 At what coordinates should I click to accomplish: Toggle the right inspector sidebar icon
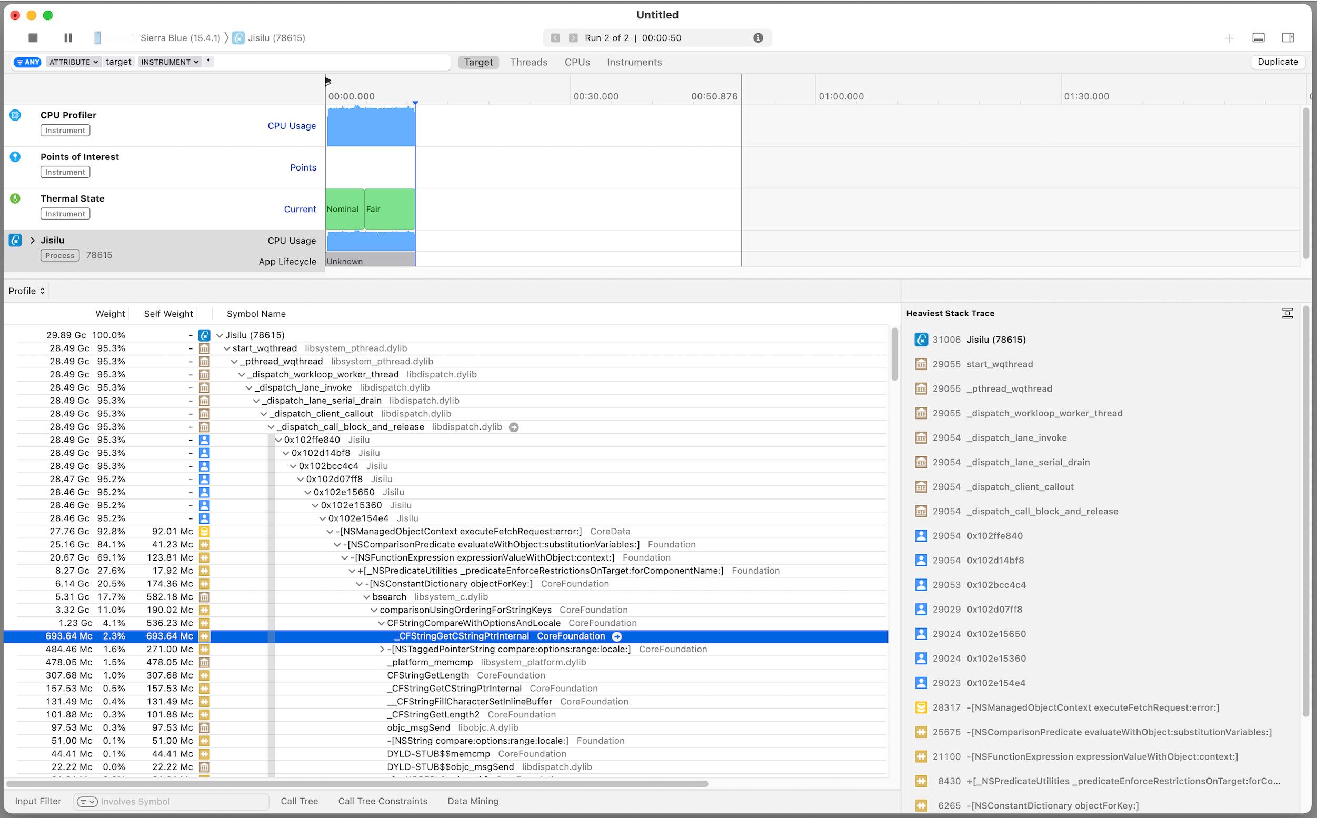click(1288, 38)
